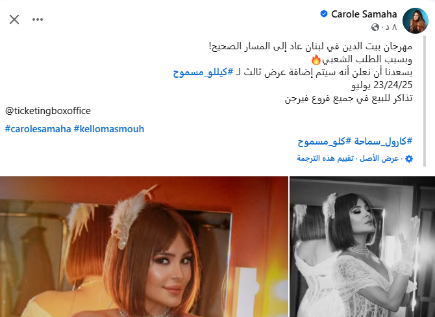The image size is (435, 317).
Task: Click 'تقييم هذه الترجمة' to rate translation
Action: tap(325, 158)
